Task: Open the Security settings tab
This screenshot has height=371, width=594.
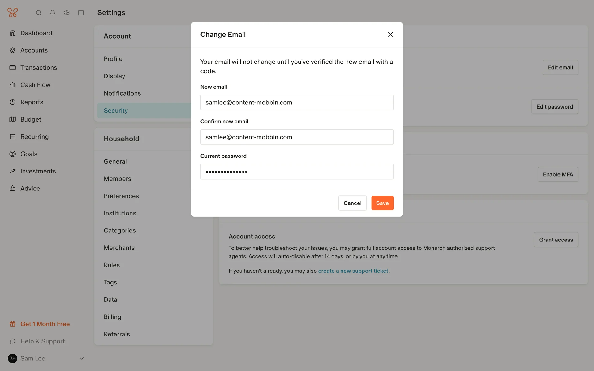Action: pos(116,111)
